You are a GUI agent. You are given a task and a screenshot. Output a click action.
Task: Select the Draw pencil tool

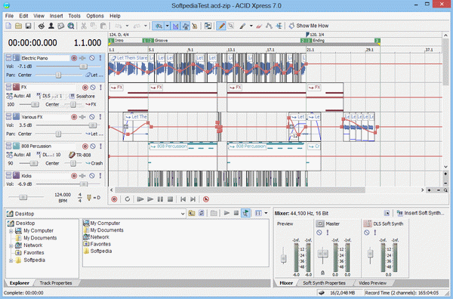221,26
